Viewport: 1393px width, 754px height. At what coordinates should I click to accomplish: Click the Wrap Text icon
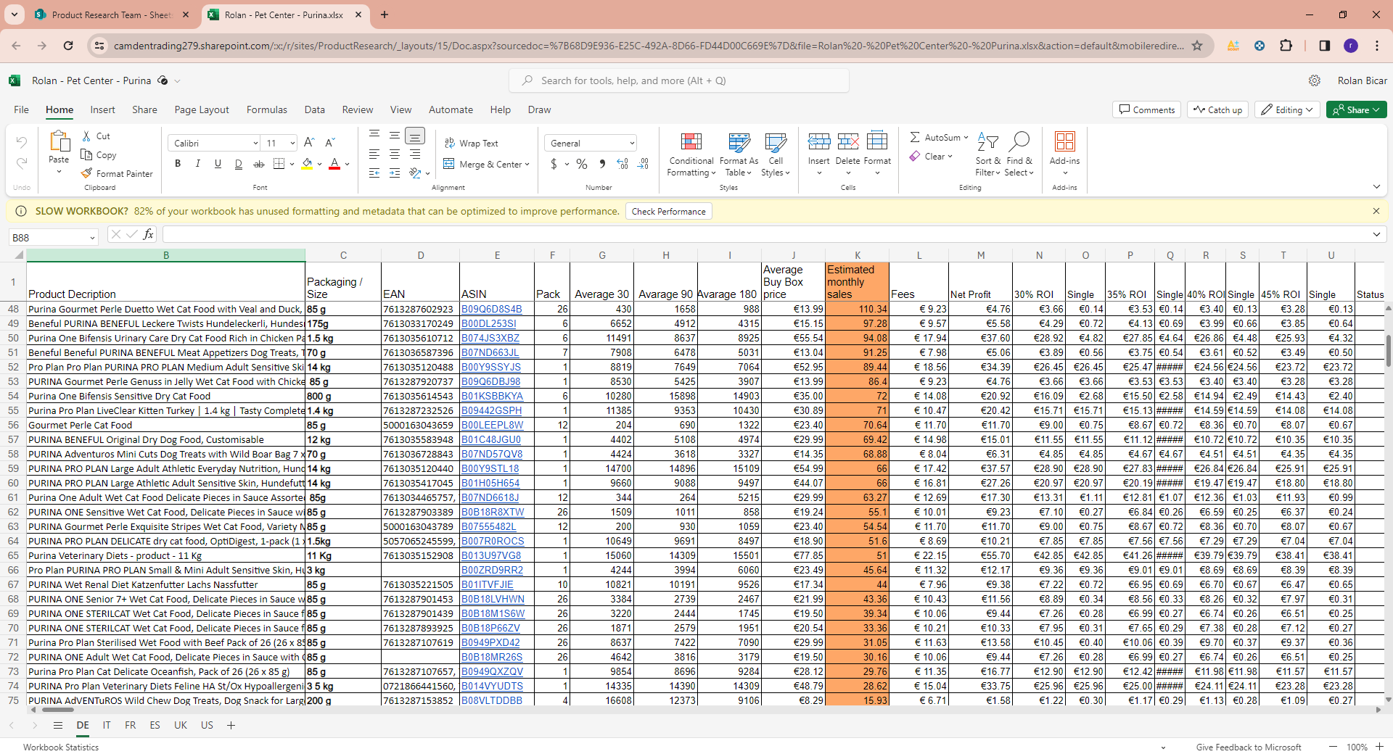pos(450,144)
